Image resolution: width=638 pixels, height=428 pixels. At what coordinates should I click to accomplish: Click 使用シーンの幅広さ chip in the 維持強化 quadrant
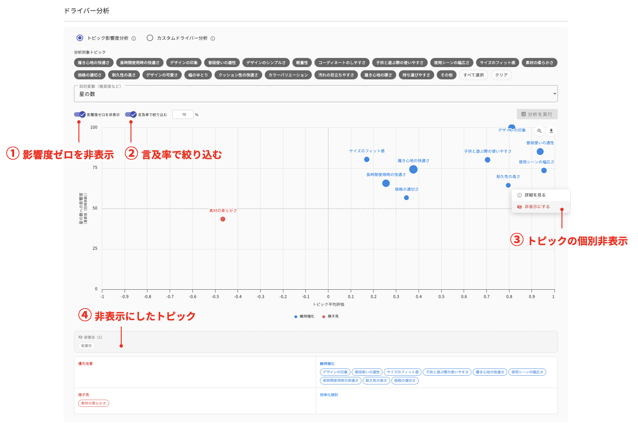(x=527, y=372)
